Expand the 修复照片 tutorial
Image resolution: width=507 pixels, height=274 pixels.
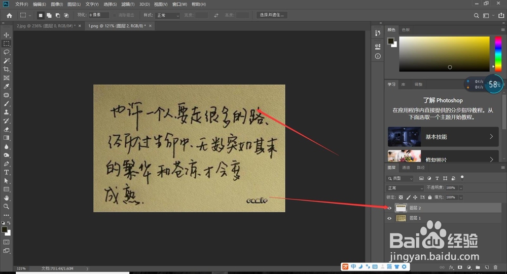443,156
